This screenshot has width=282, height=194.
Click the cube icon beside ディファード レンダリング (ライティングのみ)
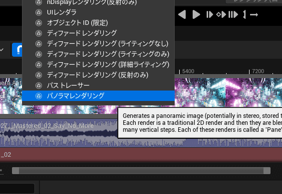point(38,54)
